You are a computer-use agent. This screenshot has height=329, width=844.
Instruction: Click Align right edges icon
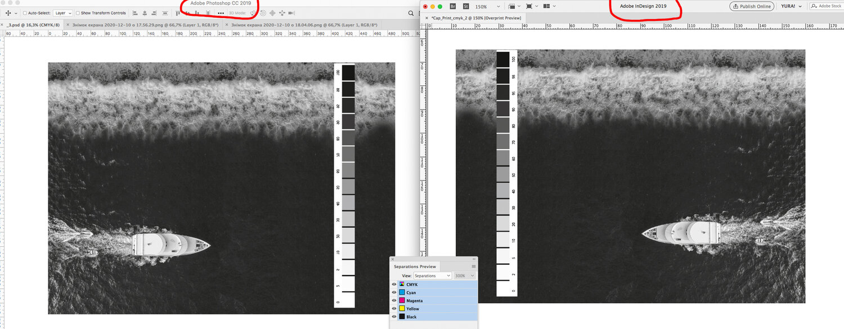coord(154,13)
